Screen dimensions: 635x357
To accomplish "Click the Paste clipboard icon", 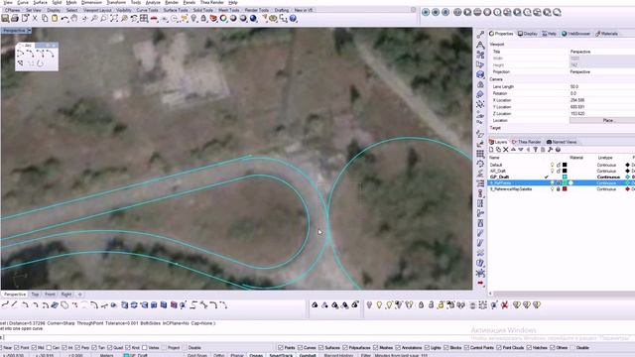I will point(55,18).
